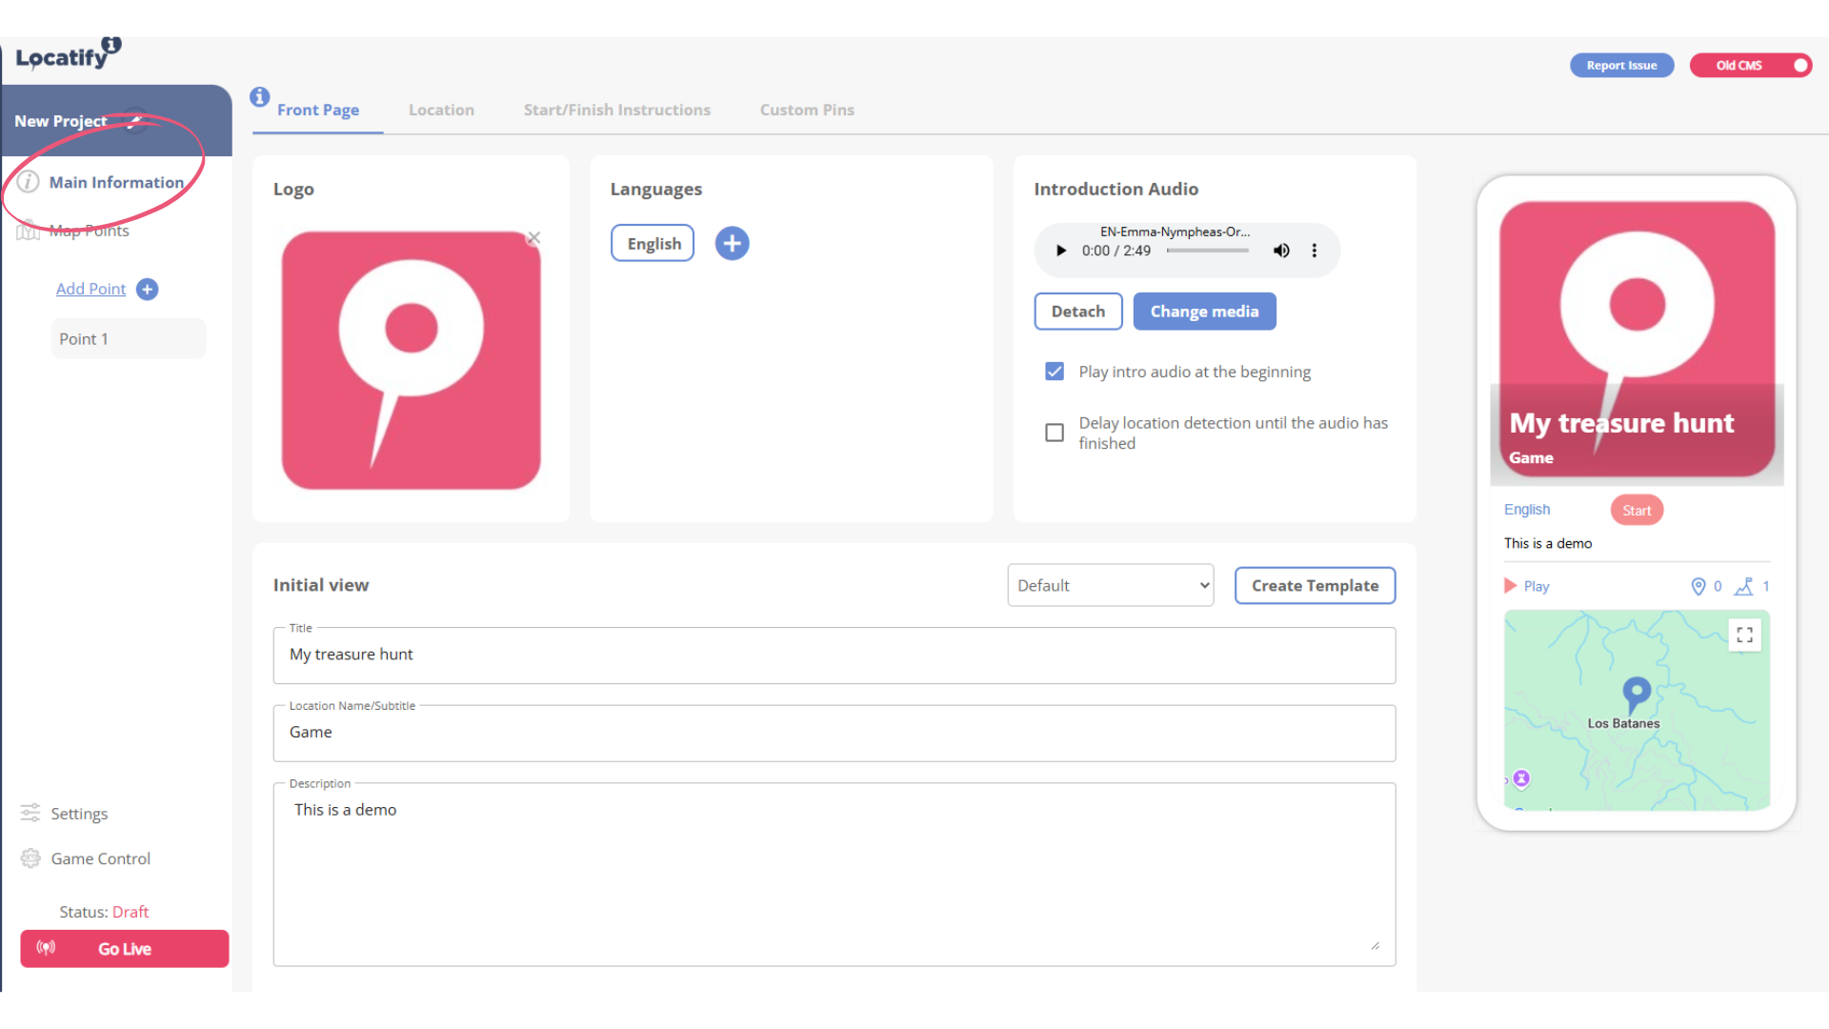Viewport: 1829px width, 1029px height.
Task: Open Map Points in sidebar
Action: click(x=89, y=231)
